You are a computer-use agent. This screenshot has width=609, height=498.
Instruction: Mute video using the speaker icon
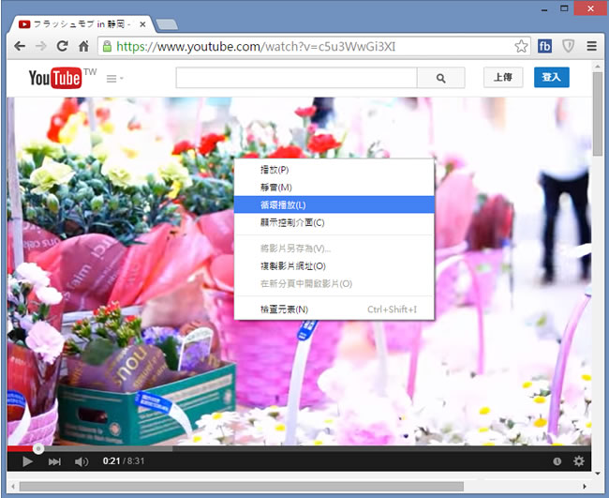click(x=82, y=461)
